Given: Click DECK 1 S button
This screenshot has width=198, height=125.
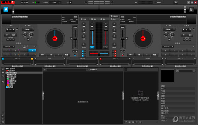Looking at the screenshot, I should tap(32, 64).
